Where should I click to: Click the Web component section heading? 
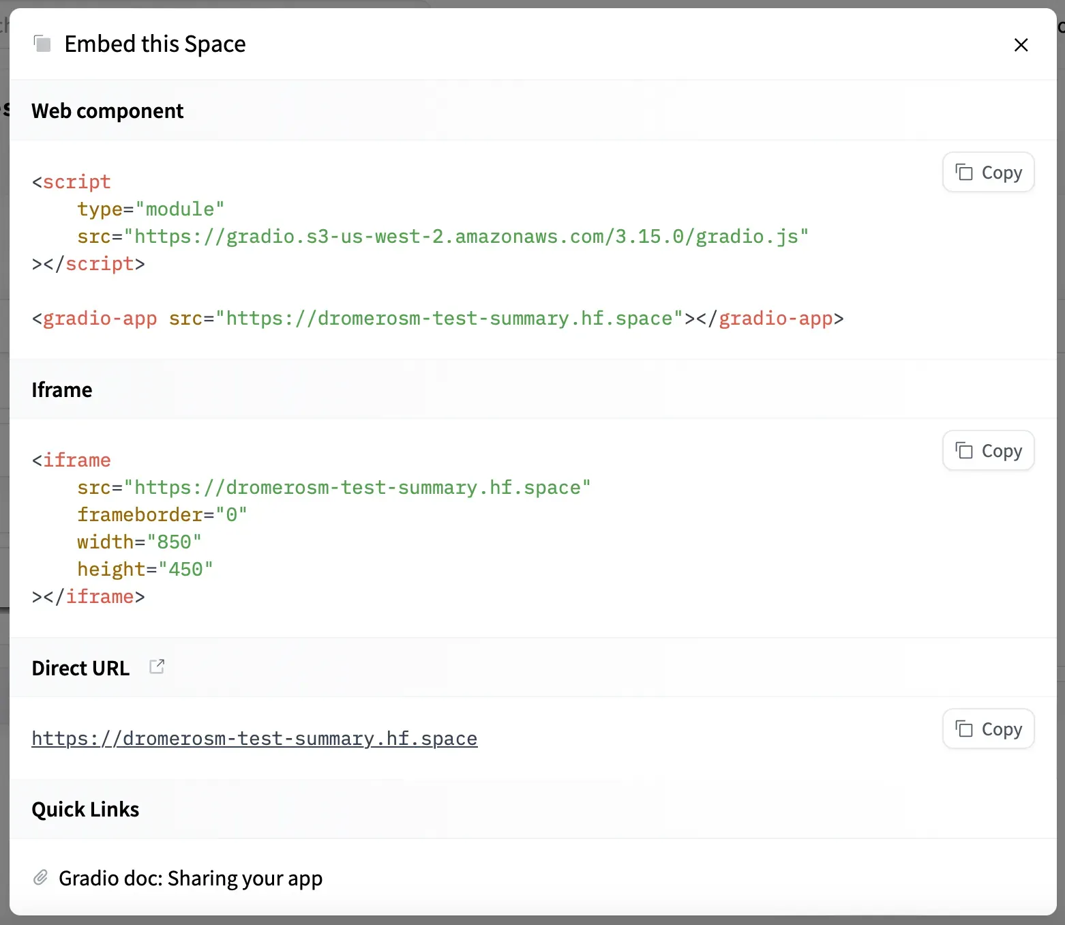tap(108, 111)
